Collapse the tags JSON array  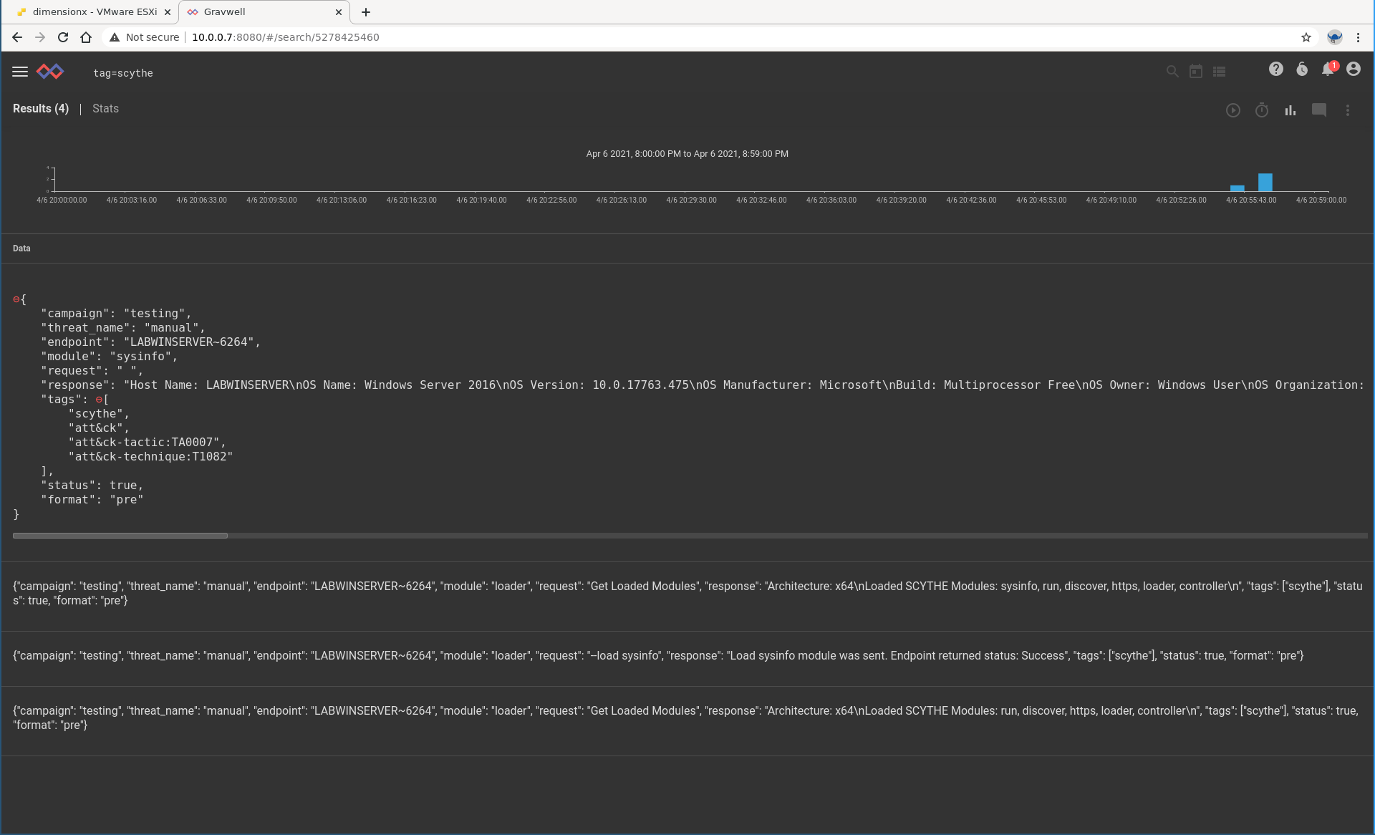(x=99, y=400)
